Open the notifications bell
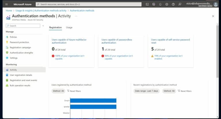Image resolution: width=221 pixels, height=119 pixels. click(160, 4)
